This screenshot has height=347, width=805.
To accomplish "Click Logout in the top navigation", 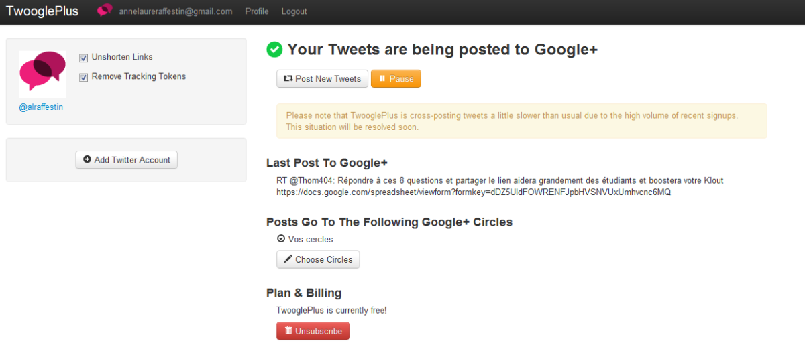I will tap(294, 11).
